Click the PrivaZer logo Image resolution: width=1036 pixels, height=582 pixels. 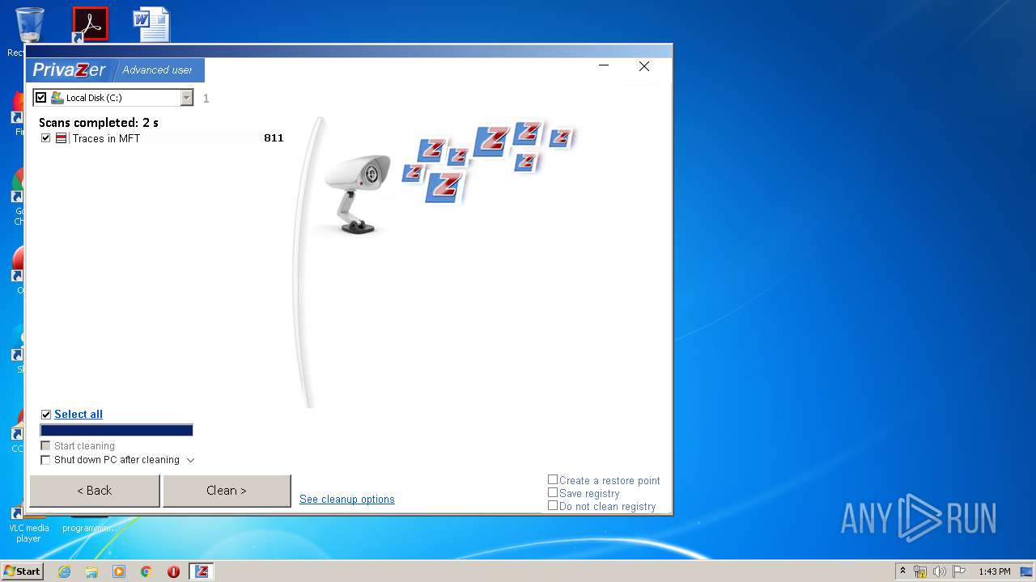[x=69, y=70]
